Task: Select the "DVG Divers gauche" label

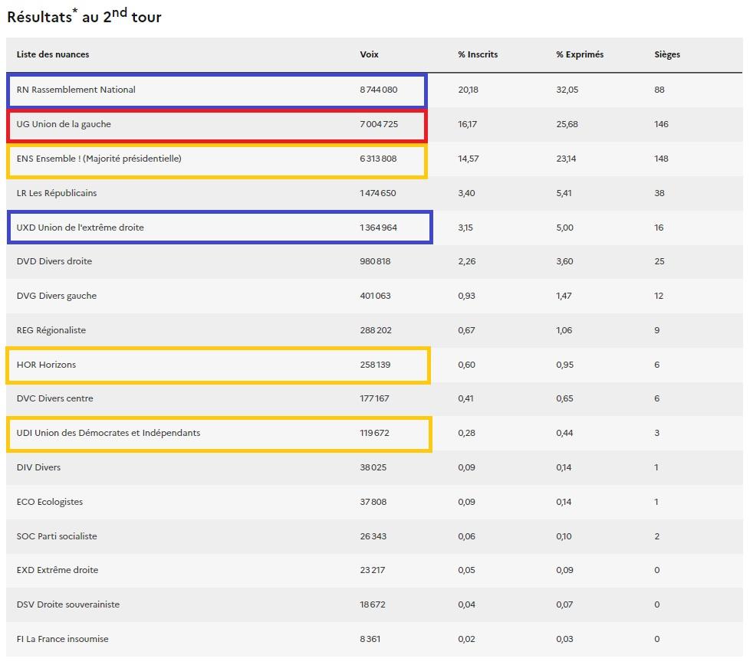Action: pos(57,296)
